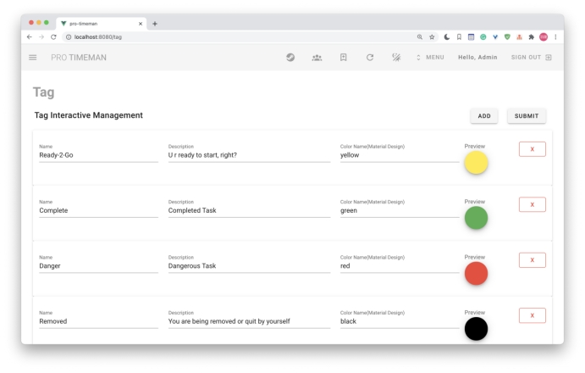Click the yellow preview circle
Screen dimensions: 585x373
476,163
